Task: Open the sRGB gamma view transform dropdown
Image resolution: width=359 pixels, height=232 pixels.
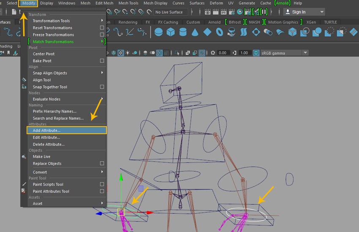Action: coord(284,53)
